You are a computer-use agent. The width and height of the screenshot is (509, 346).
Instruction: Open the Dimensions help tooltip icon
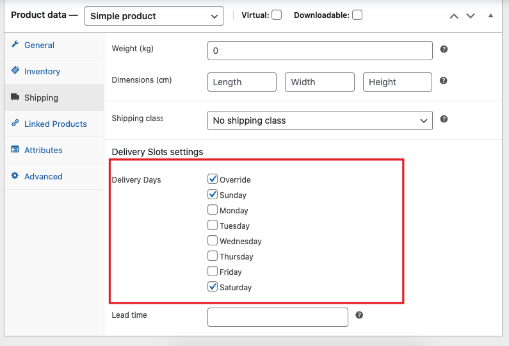(x=444, y=81)
